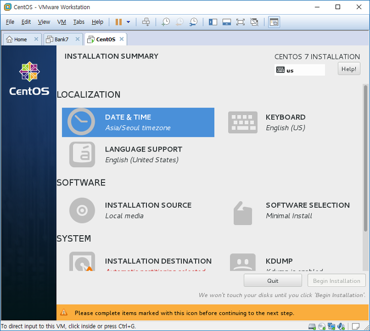Revert VM to previous snapshot

click(179, 22)
